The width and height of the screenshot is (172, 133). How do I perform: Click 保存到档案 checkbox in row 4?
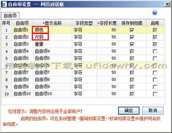[x=132, y=51]
